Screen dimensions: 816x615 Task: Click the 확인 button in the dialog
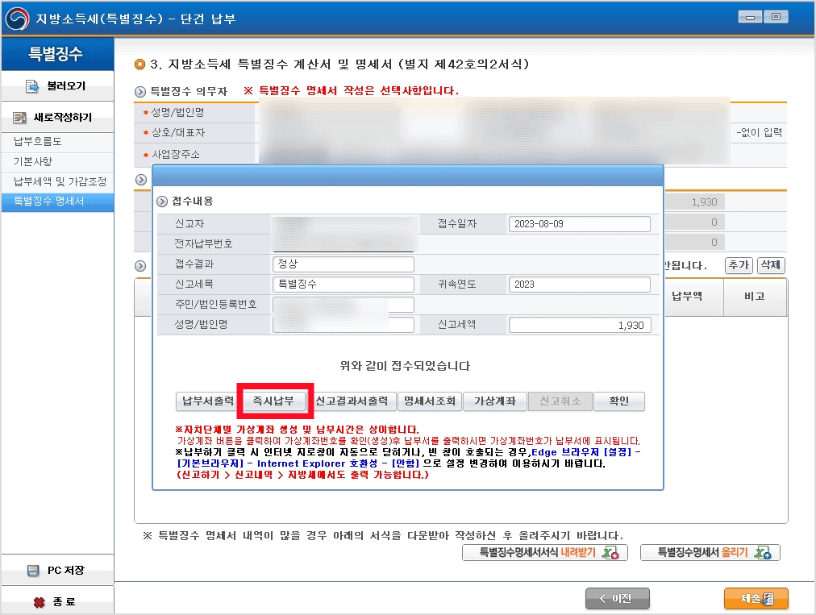point(618,401)
